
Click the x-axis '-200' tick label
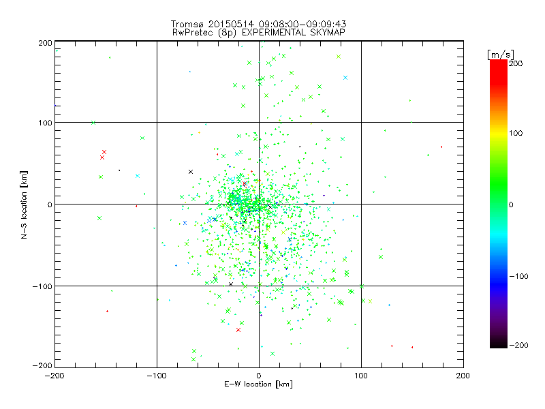tap(54, 376)
